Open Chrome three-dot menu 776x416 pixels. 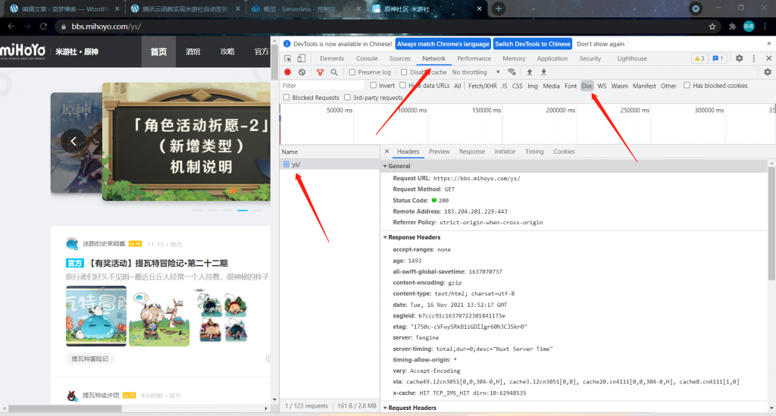click(x=765, y=27)
